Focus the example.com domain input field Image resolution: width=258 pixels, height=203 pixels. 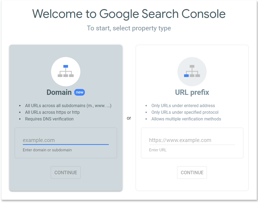[x=66, y=140]
